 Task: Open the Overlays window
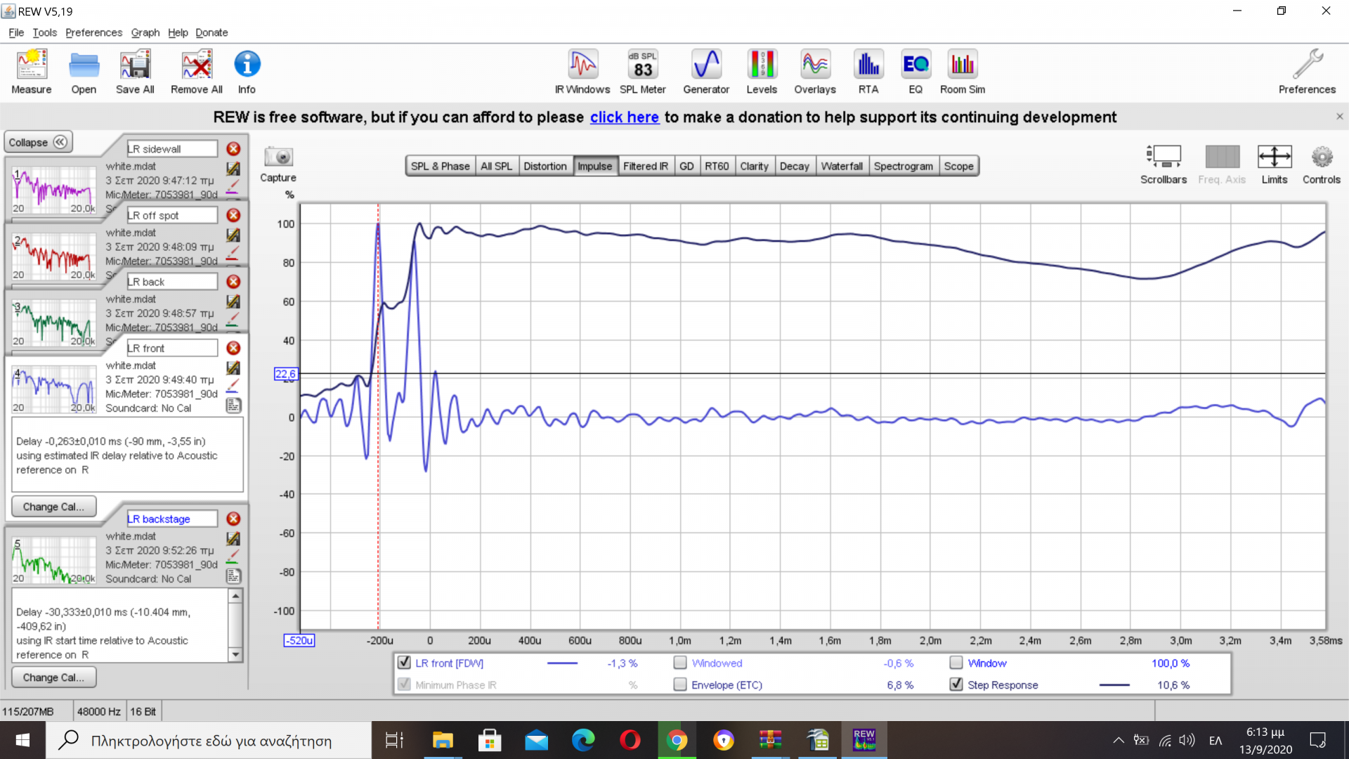pos(815,72)
